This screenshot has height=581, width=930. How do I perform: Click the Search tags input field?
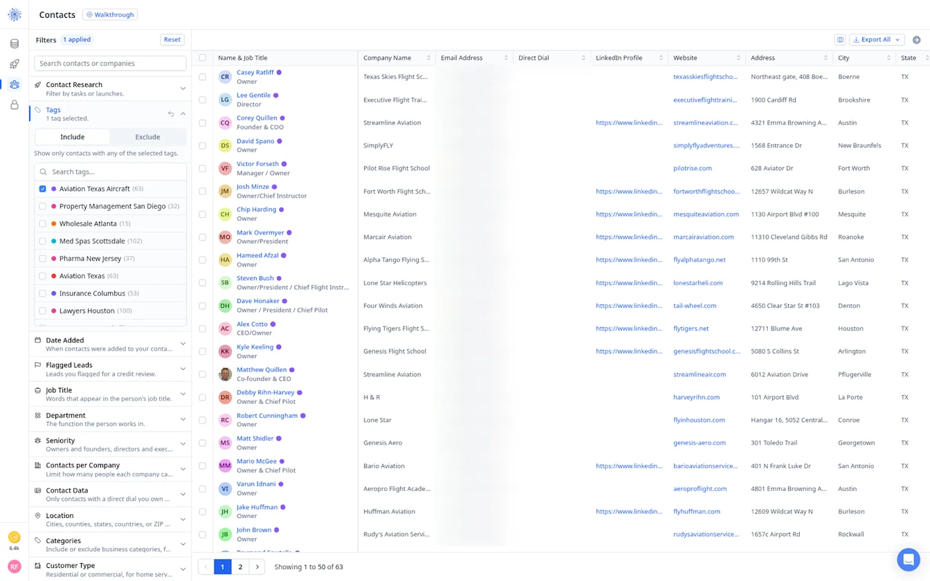111,172
